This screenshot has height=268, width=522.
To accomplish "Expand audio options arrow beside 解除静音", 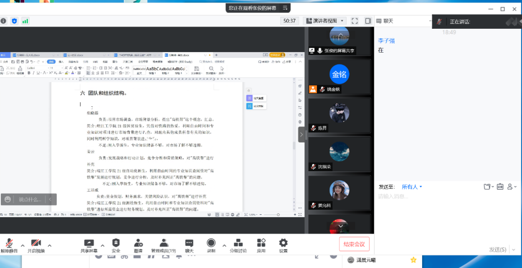I will coord(23,245).
